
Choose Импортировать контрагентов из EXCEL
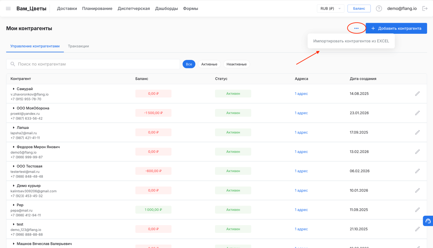coord(351,41)
